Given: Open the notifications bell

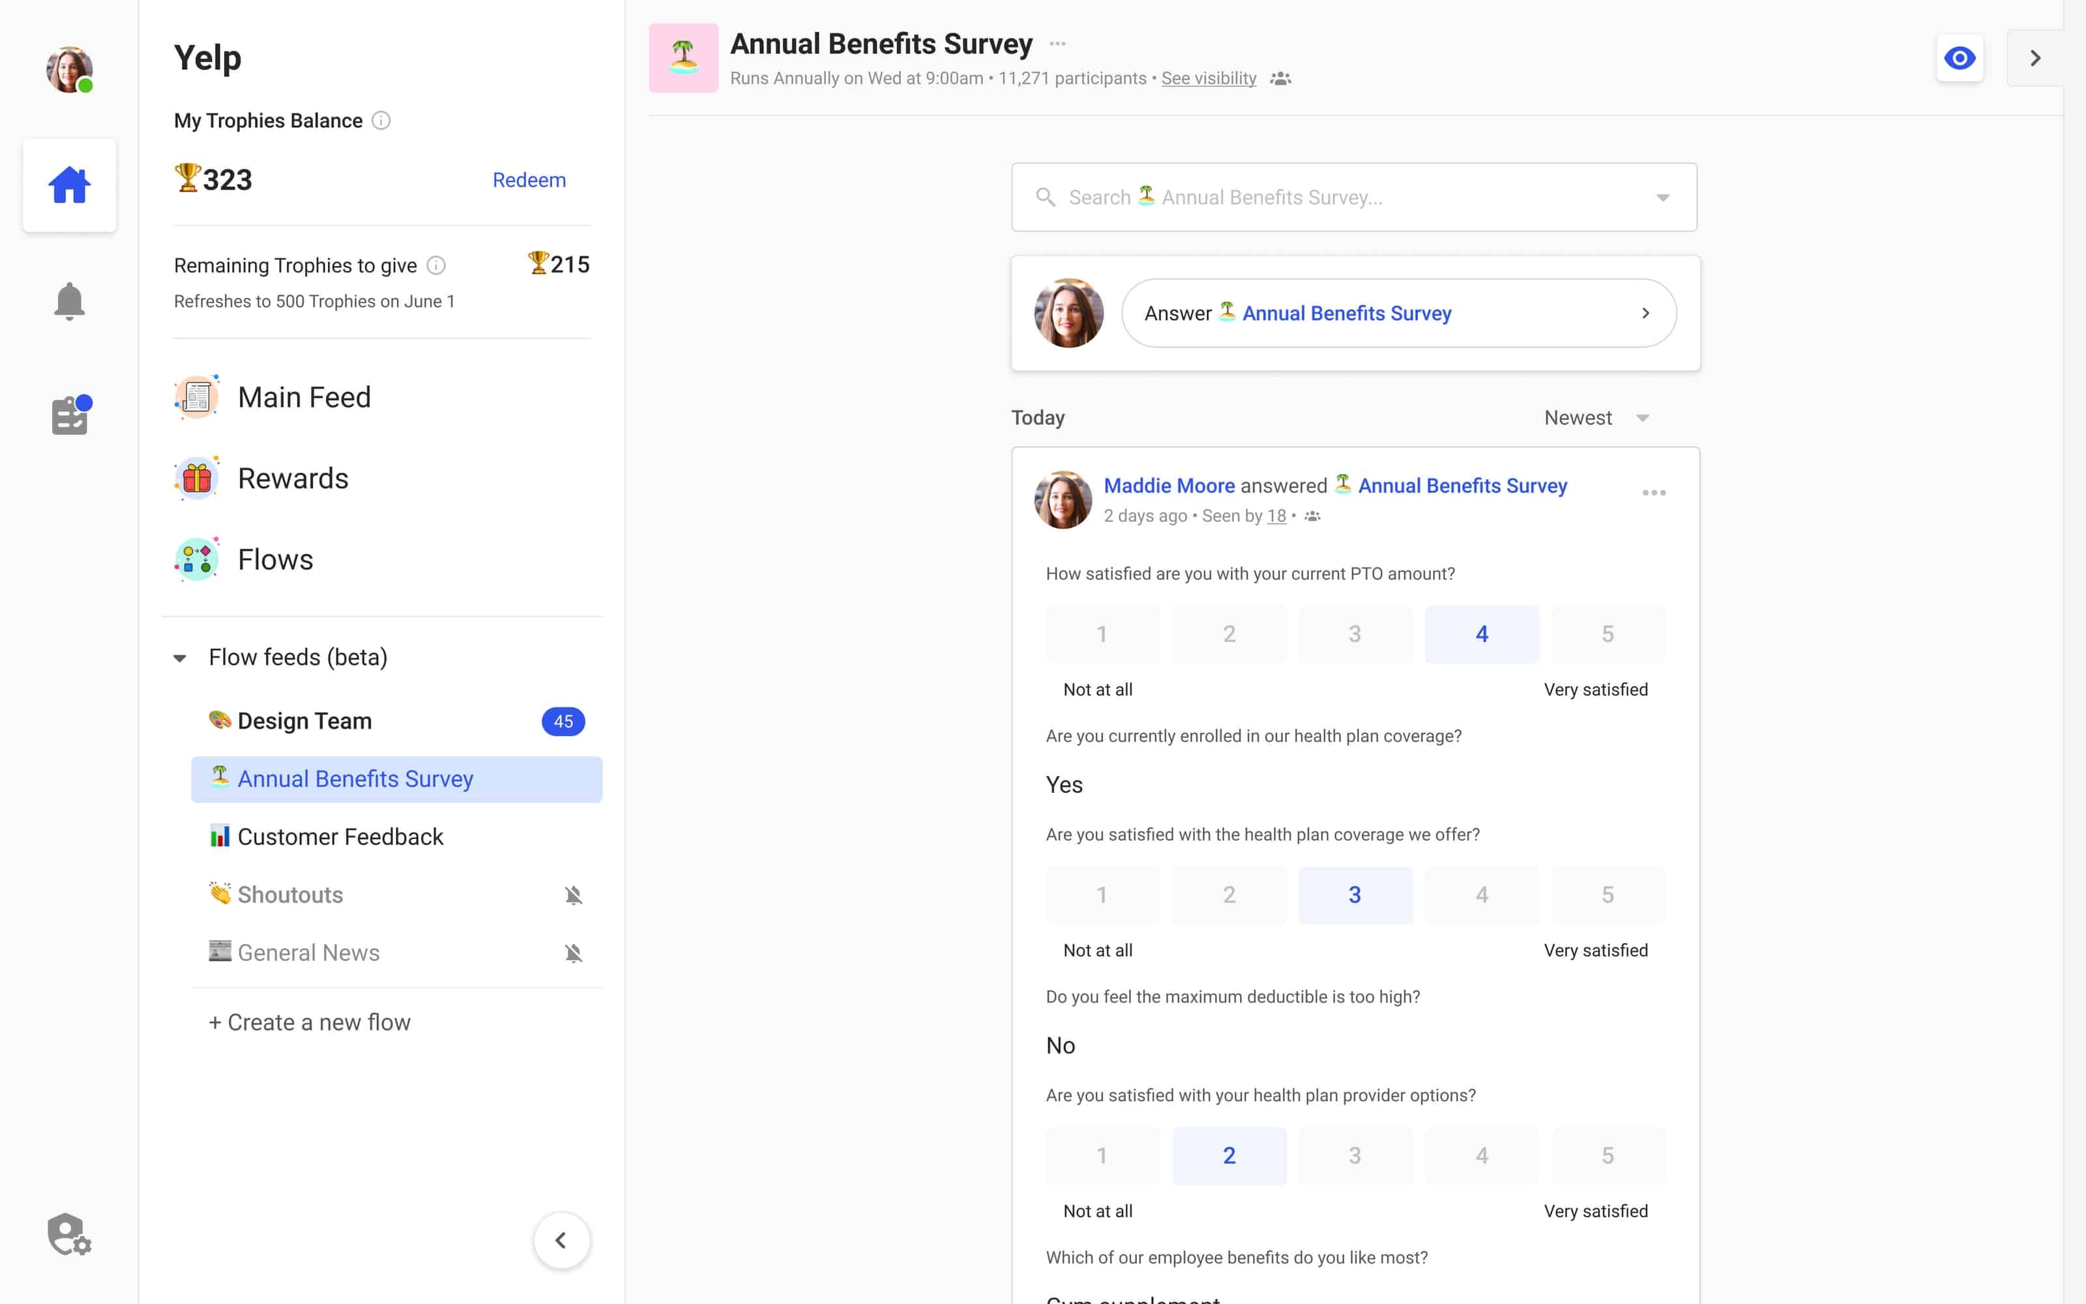Looking at the screenshot, I should point(69,300).
